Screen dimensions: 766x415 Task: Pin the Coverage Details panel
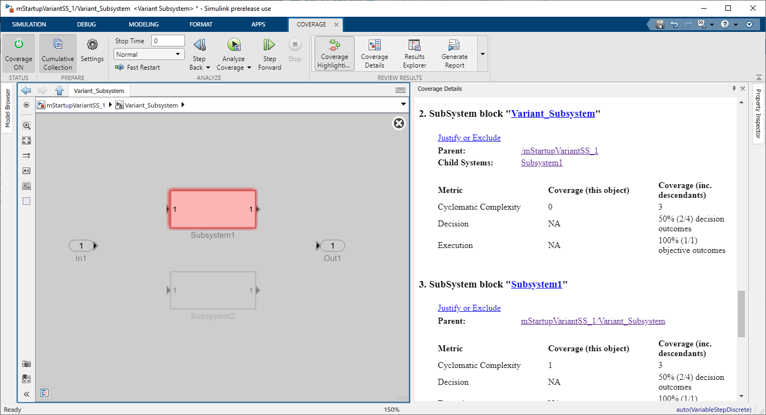(734, 88)
